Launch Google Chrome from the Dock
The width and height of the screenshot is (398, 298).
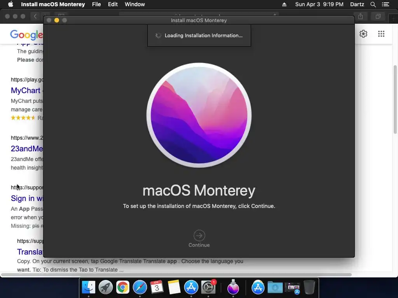pos(122,288)
